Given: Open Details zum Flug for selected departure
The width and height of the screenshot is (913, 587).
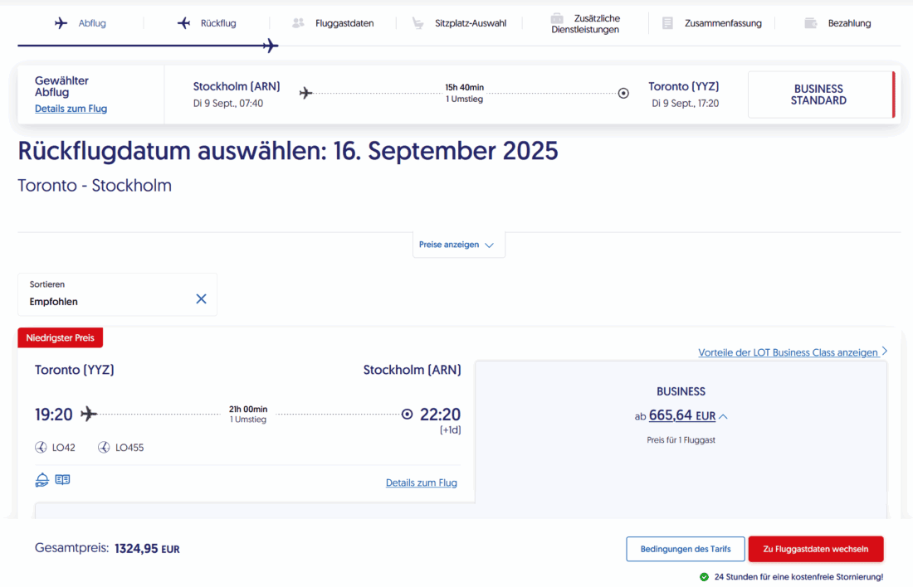Looking at the screenshot, I should [71, 109].
